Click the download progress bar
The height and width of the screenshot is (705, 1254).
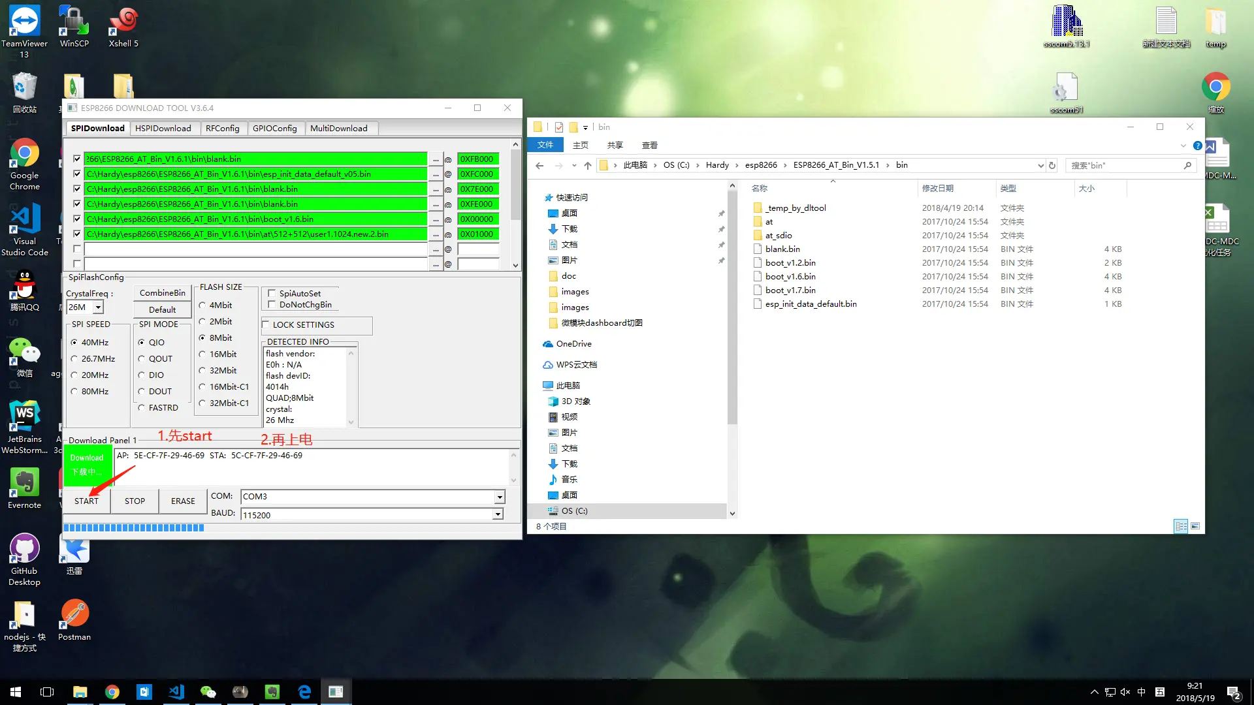[291, 527]
